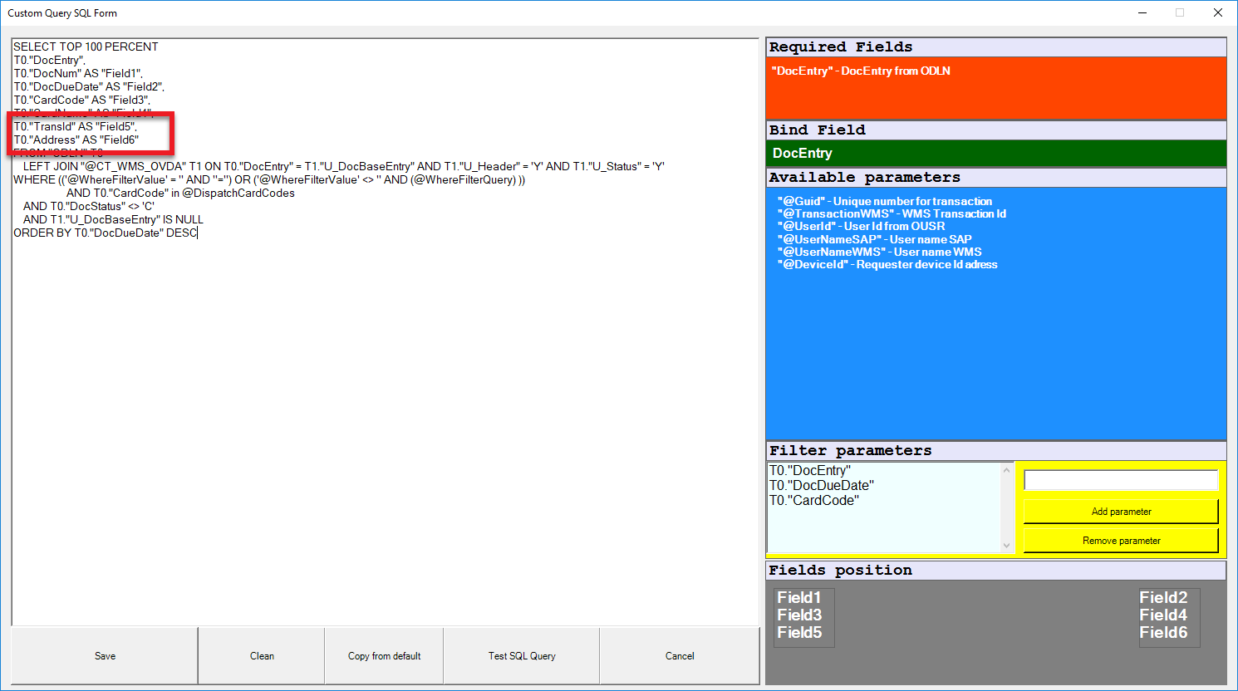Click Remove parameter
The image size is (1238, 691).
[x=1120, y=540]
